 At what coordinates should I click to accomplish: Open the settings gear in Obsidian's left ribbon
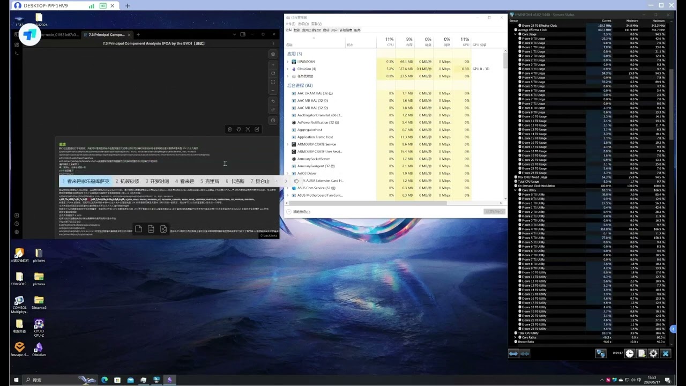point(17,232)
